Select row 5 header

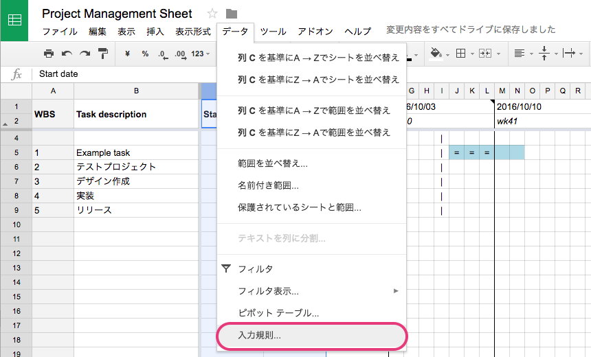pyautogui.click(x=16, y=152)
